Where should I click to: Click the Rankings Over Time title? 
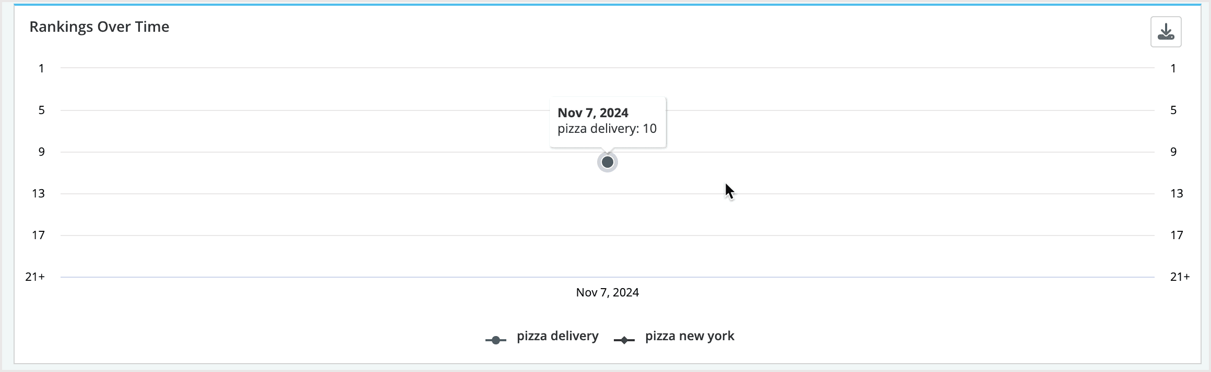99,27
